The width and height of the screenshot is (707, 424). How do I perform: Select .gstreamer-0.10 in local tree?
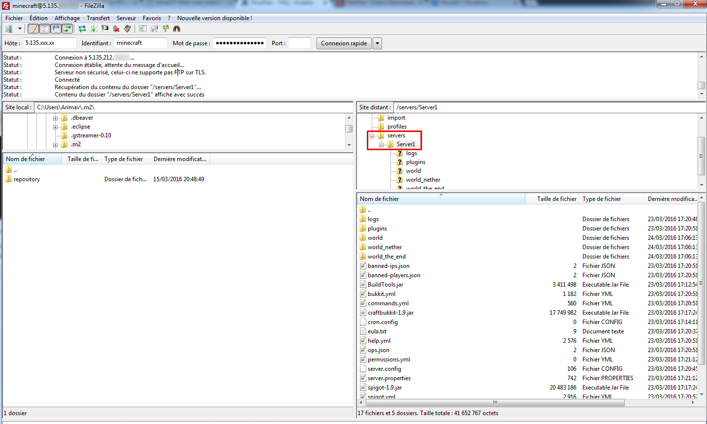(x=91, y=135)
